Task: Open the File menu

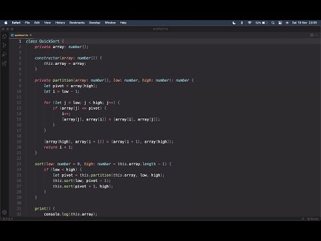Action: tap(27, 23)
